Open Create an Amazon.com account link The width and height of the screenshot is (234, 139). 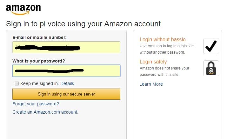click(45, 112)
